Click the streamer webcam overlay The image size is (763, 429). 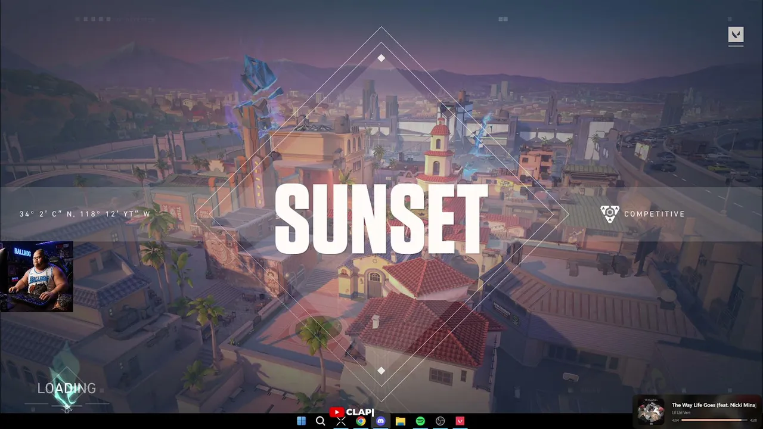coord(36,276)
